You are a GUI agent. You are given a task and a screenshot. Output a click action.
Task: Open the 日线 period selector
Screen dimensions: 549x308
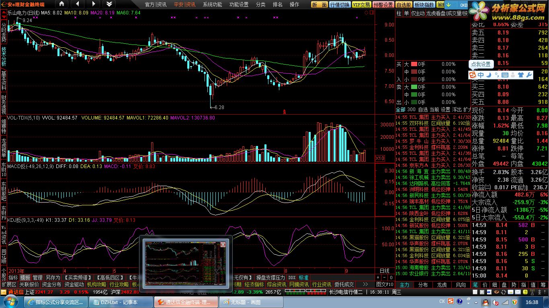pos(385,271)
